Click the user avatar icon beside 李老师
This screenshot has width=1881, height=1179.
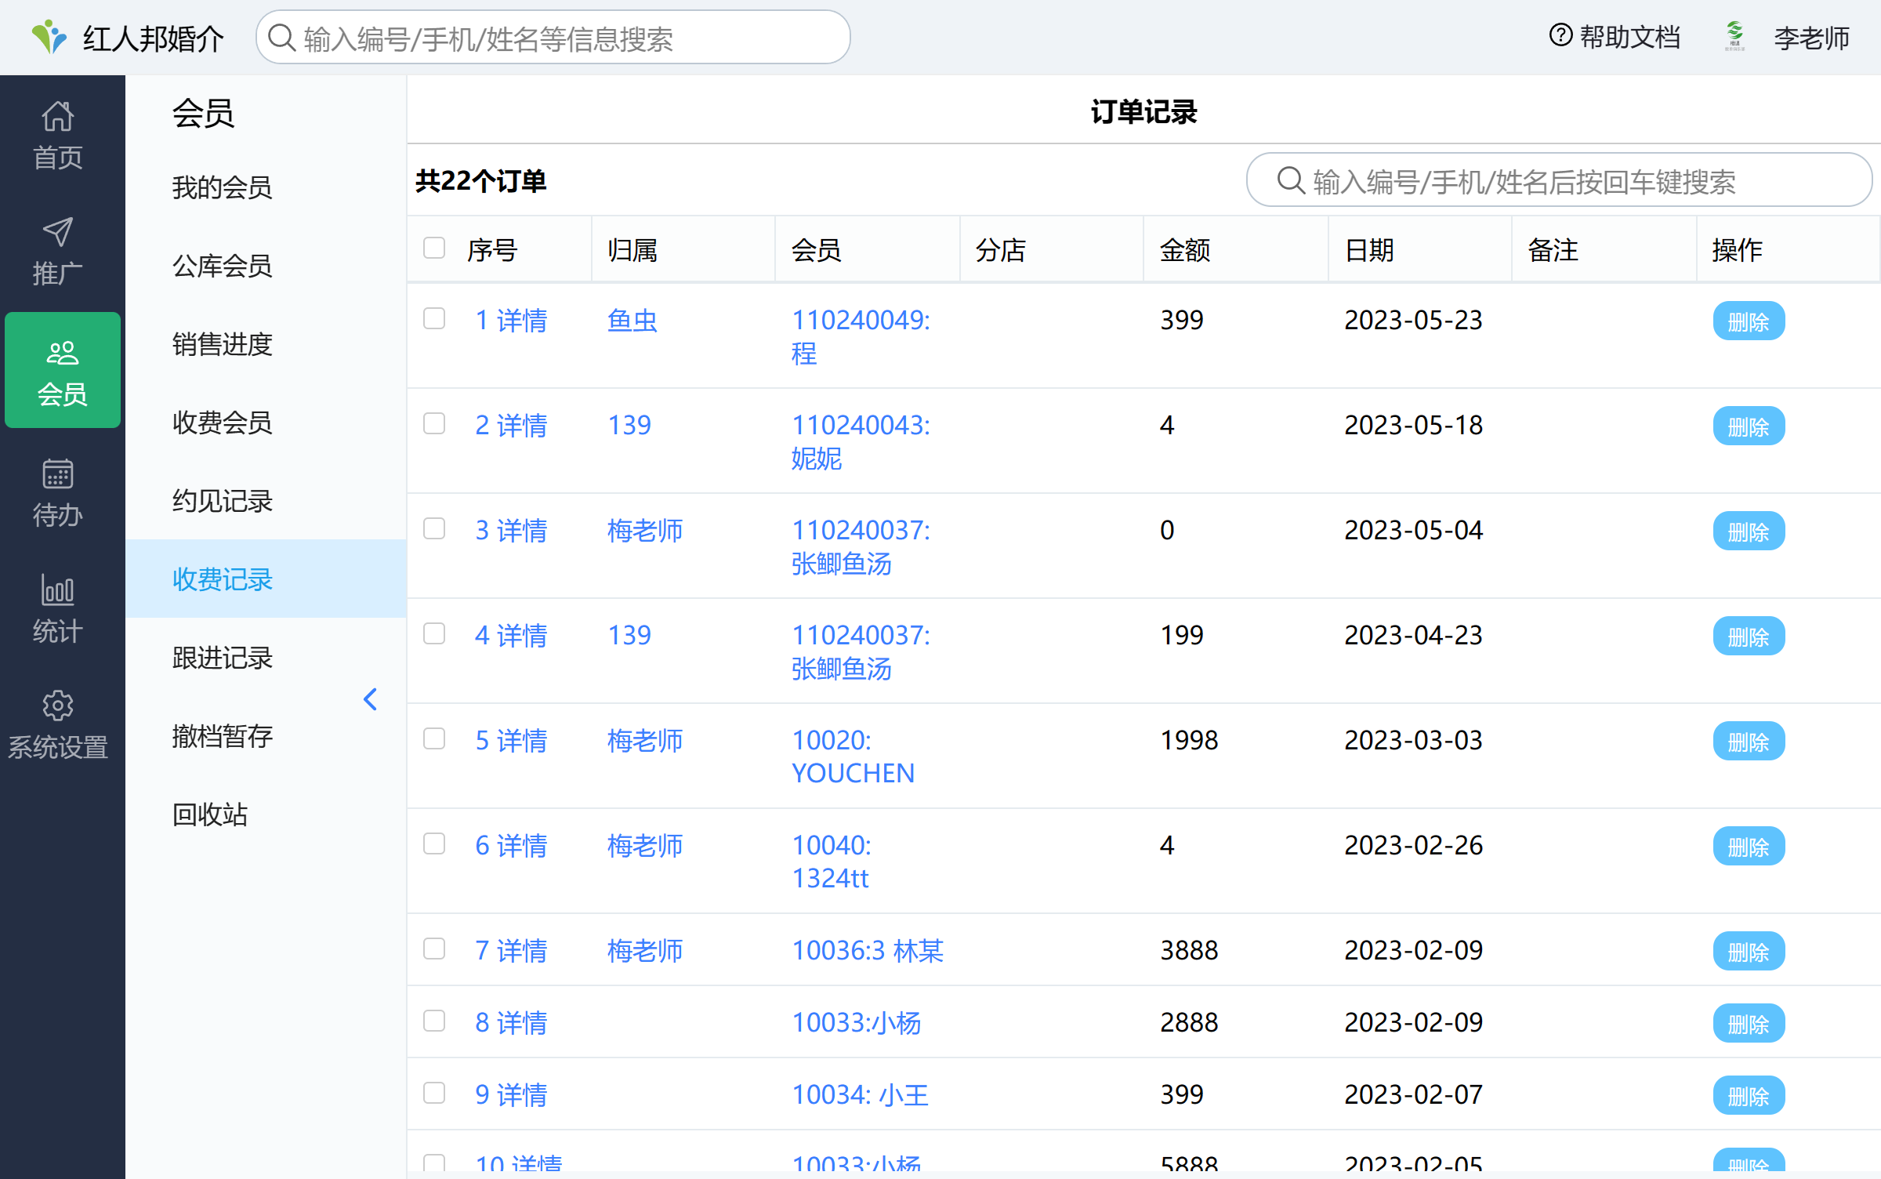pos(1735,37)
